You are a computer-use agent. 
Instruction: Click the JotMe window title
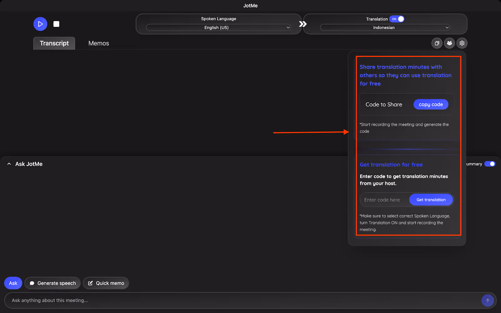pos(250,6)
